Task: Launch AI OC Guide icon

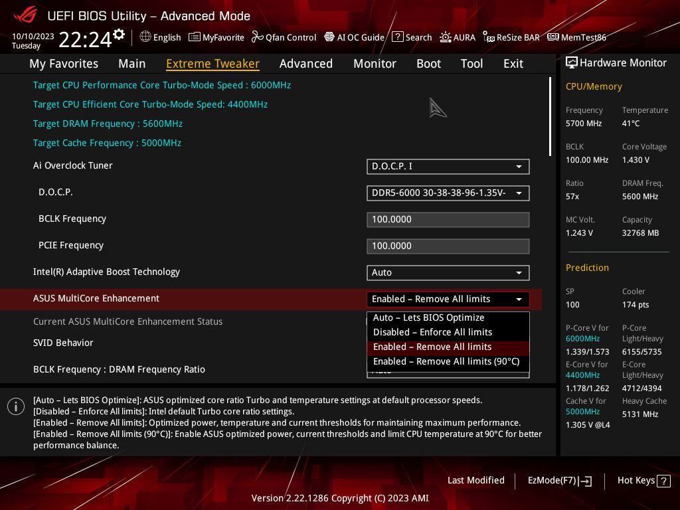Action: coord(329,37)
